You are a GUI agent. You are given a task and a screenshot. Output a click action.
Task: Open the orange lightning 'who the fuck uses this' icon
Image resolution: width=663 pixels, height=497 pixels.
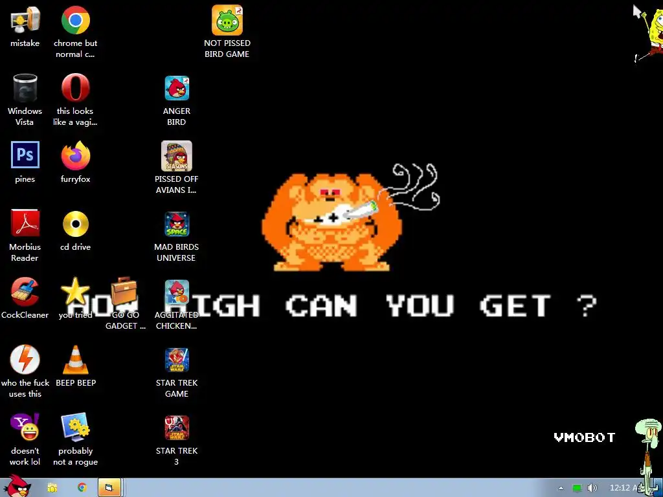[x=25, y=360]
